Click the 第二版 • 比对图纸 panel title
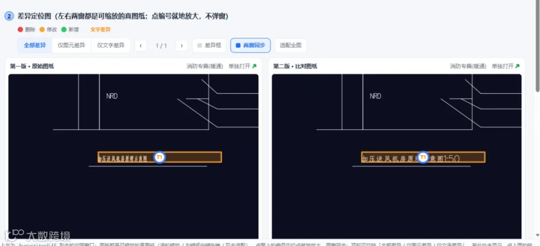Viewport: 540px width, 246px height. (295, 66)
